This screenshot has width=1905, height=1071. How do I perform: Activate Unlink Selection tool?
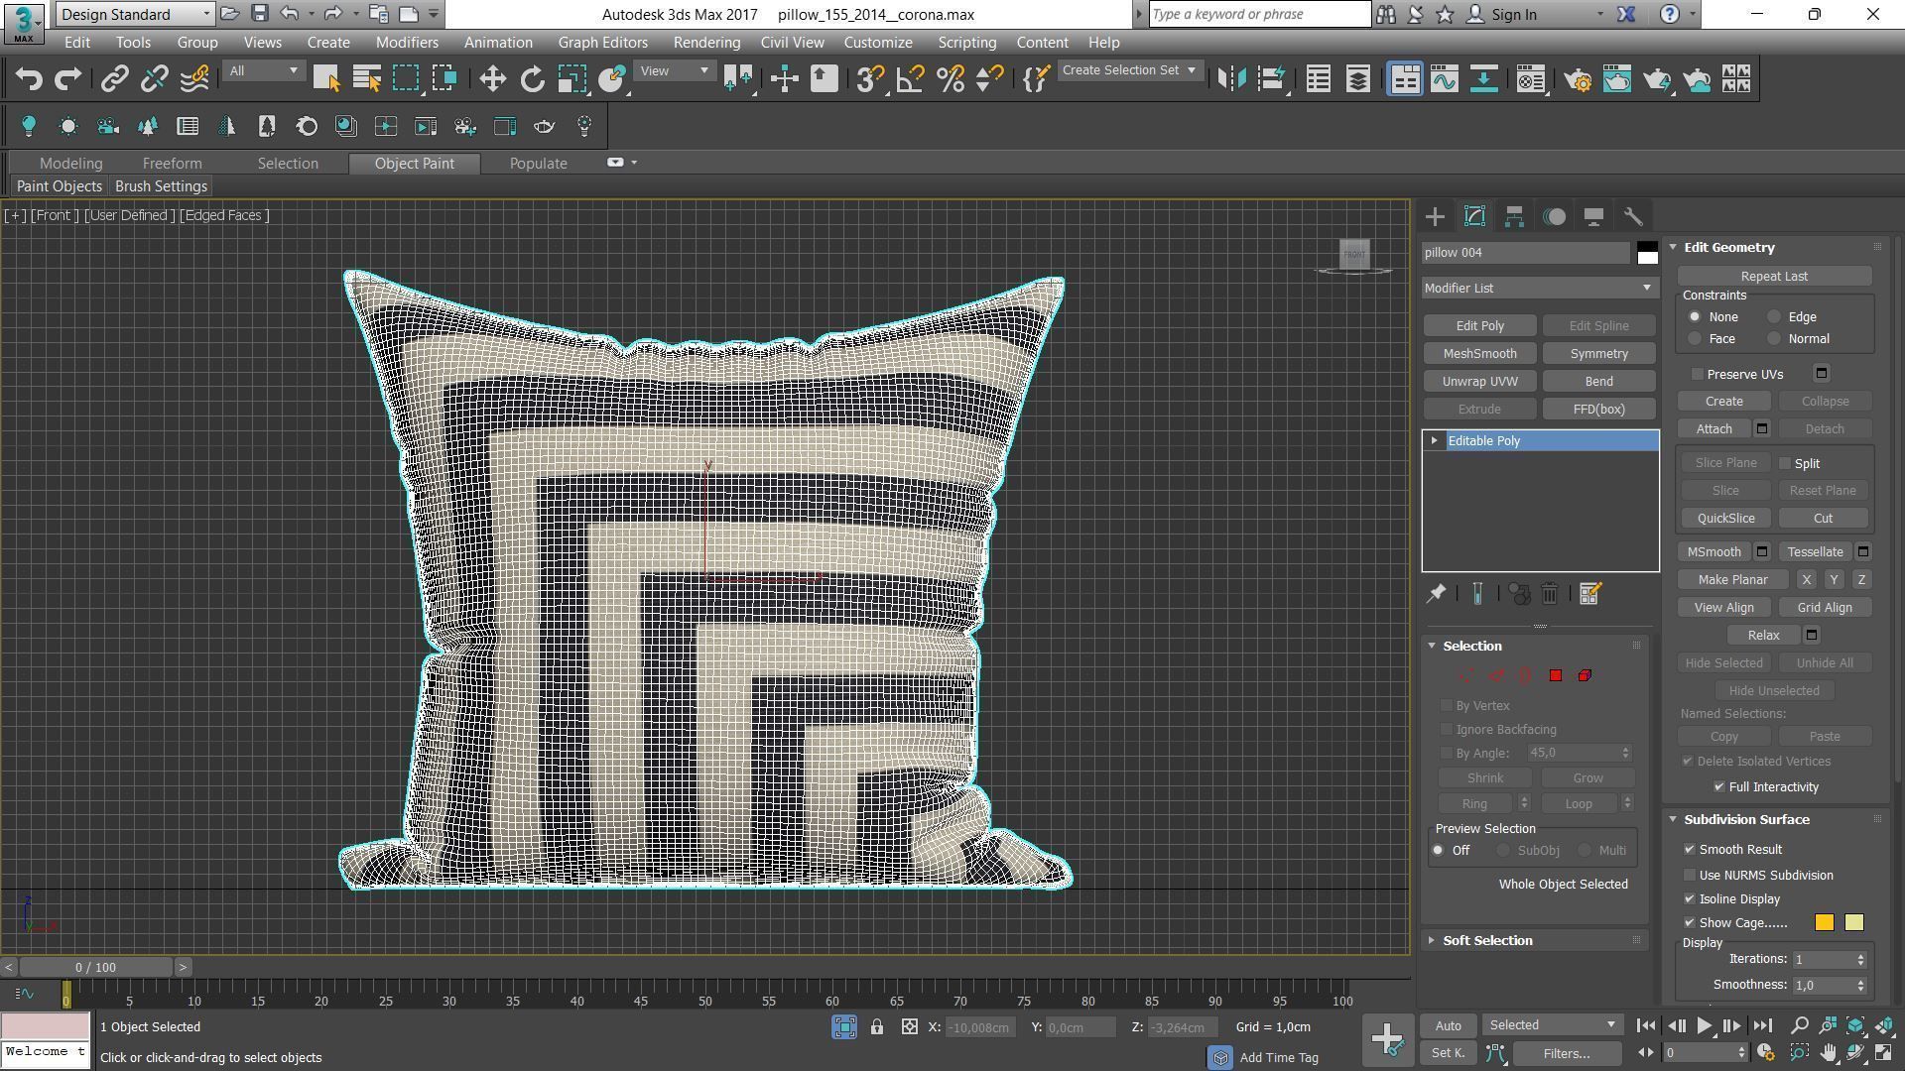154,79
